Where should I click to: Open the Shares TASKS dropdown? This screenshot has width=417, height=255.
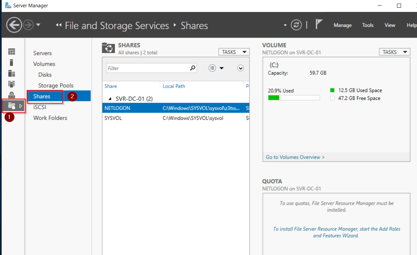coord(234,52)
